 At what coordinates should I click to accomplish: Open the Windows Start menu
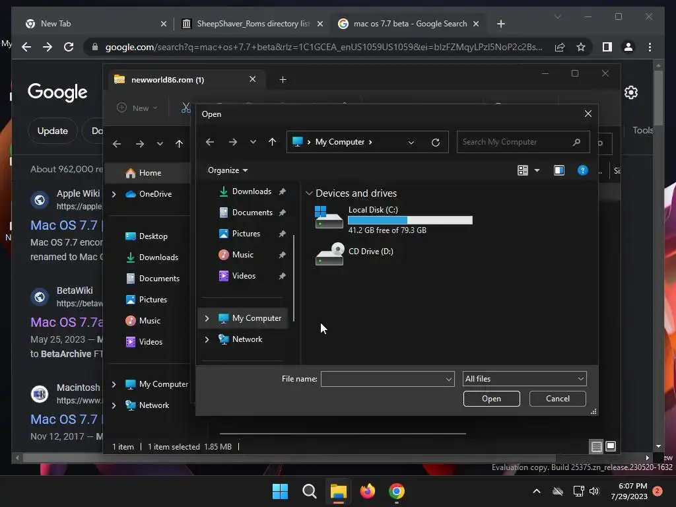280,491
